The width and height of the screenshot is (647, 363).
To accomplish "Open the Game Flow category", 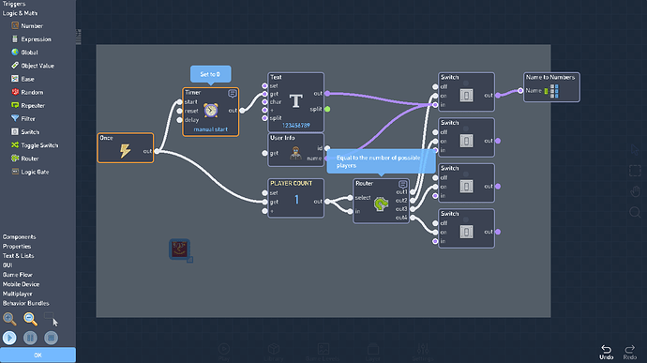I will point(17,275).
